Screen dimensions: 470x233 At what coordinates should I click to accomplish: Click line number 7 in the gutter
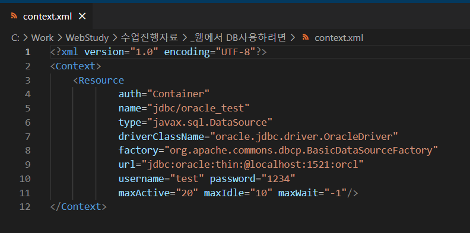pos(27,136)
